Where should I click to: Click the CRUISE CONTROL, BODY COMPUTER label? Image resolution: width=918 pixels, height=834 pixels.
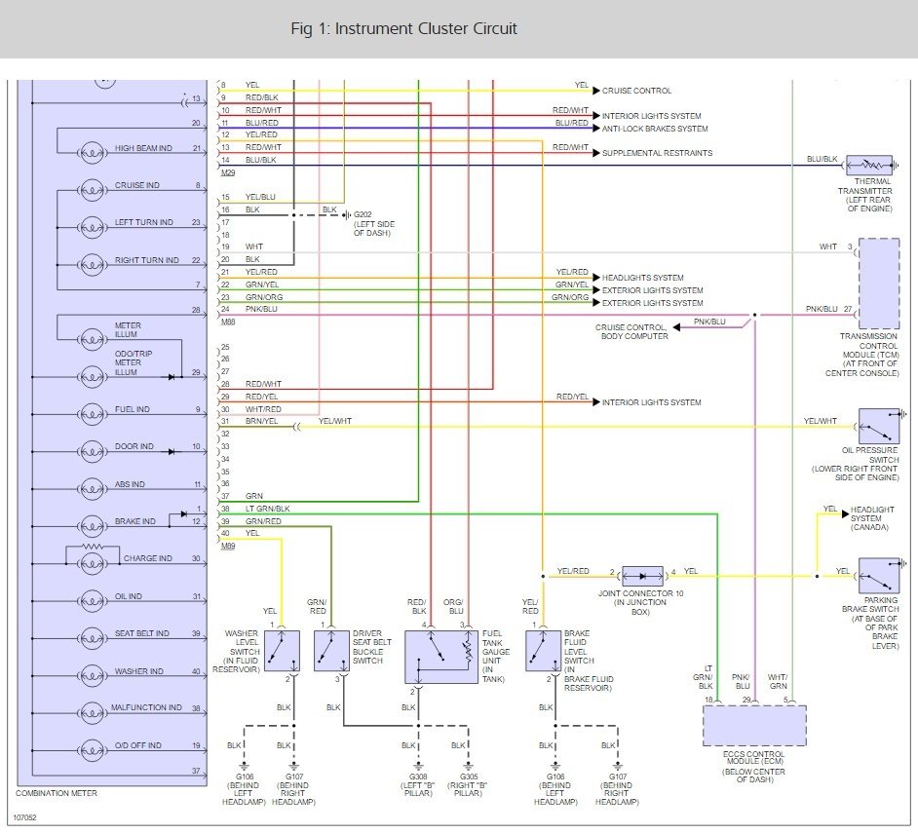(631, 332)
